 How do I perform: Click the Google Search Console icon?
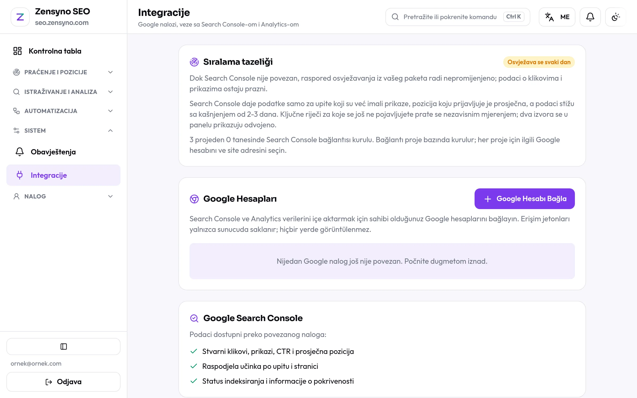click(194, 318)
